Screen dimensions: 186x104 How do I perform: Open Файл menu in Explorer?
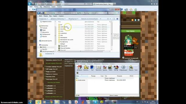click(x=41, y=16)
